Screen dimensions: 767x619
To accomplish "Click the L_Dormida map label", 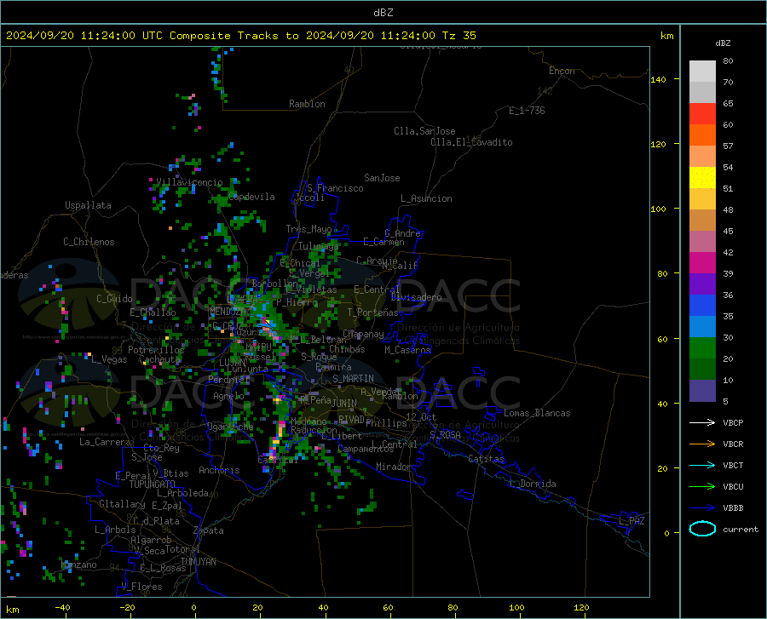I will 532,484.
